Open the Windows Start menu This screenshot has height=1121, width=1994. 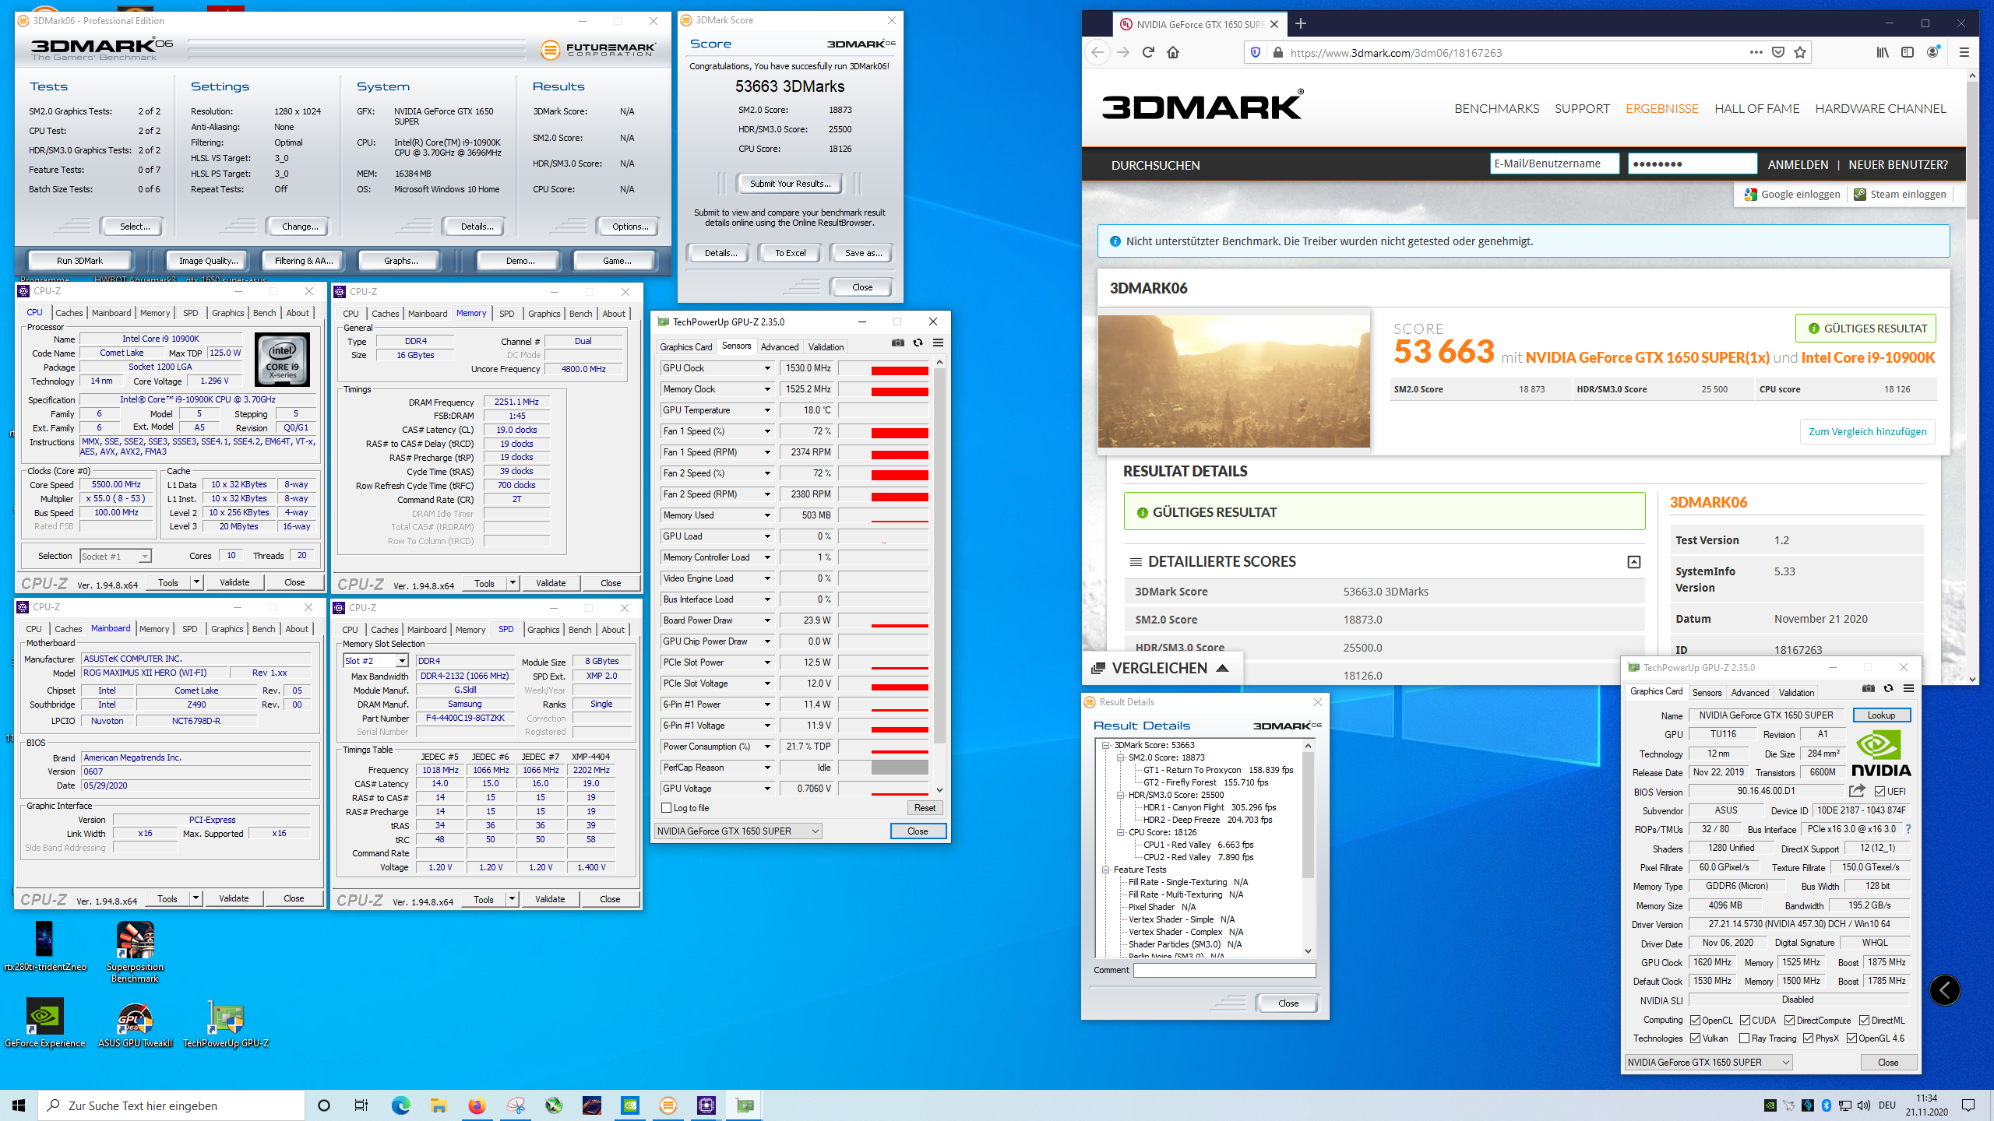19,1105
